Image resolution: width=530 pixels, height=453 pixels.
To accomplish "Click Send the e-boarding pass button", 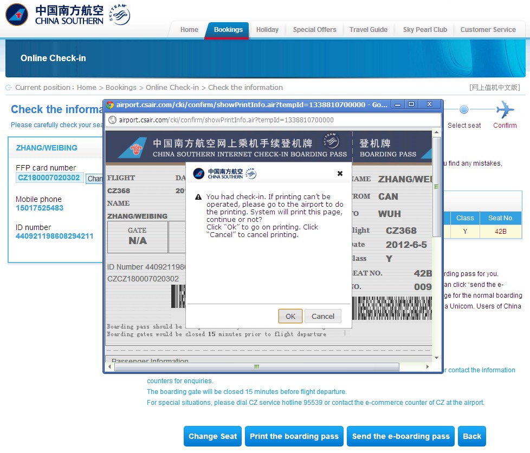I will click(x=400, y=436).
